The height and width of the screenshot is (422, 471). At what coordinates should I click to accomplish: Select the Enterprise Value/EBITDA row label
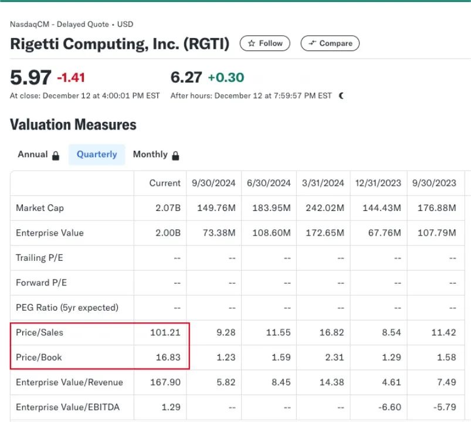pyautogui.click(x=69, y=407)
